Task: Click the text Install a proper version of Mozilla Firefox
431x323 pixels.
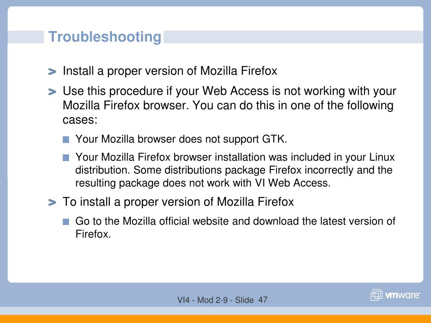Action: [x=170, y=71]
